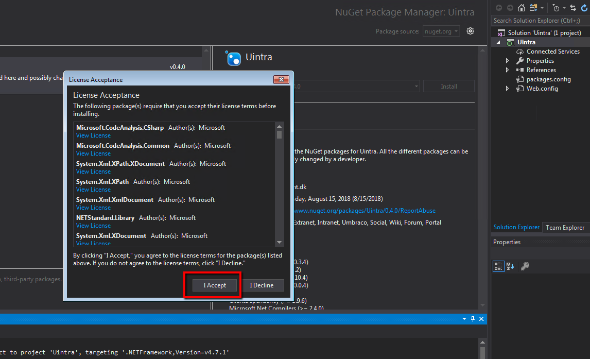
Task: Open the Package source dropdown
Action: coord(441,31)
